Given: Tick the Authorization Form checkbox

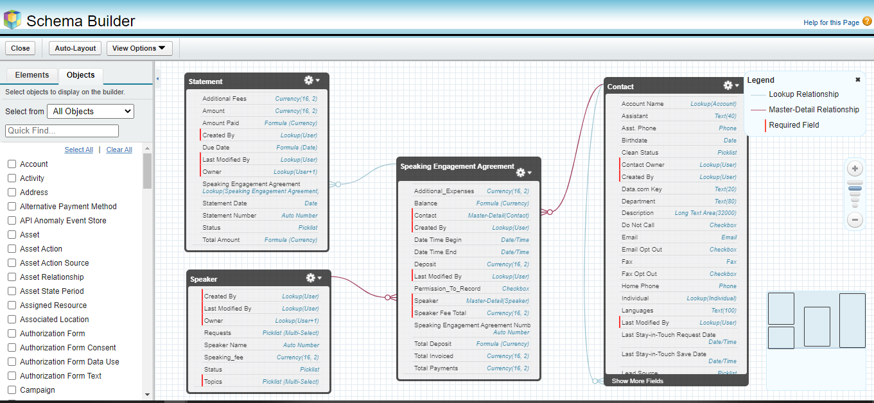Looking at the screenshot, I should (x=12, y=334).
